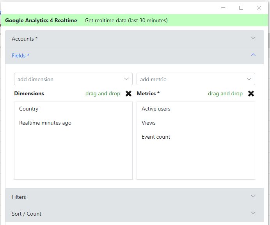
Task: Collapse the Fields section chevron
Action: click(253, 55)
